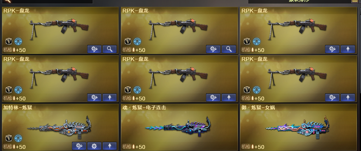
Task: Click the magnifier inspect button on first RPK-盘龙 card
Action: [110, 49]
